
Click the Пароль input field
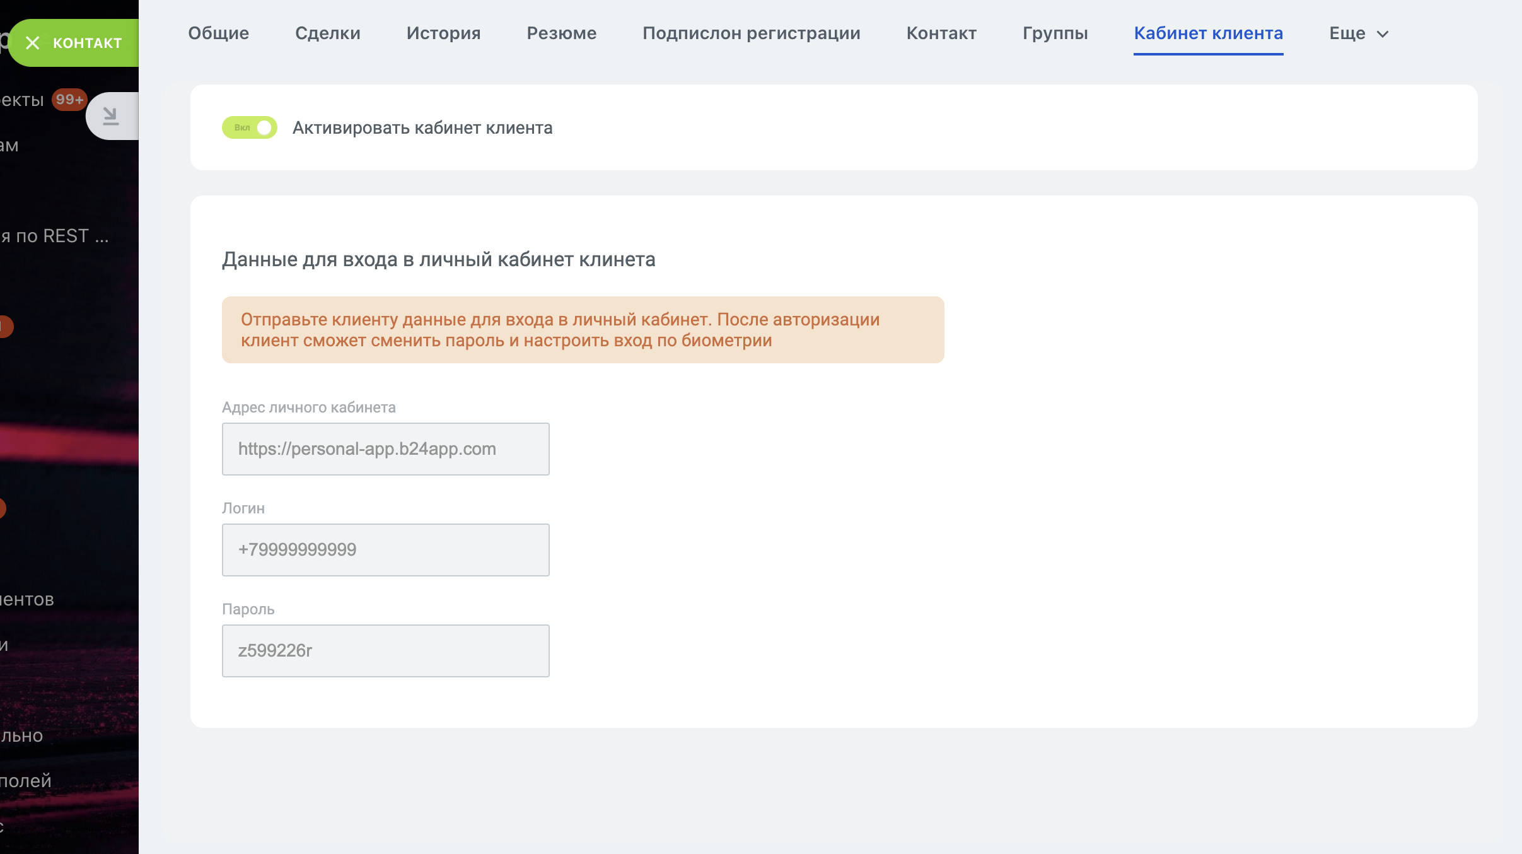click(385, 651)
